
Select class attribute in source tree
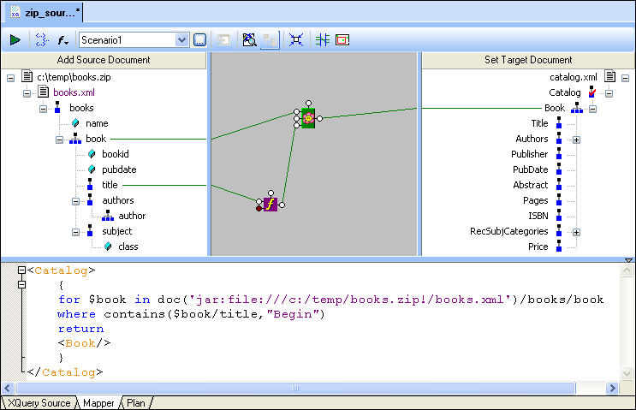coord(128,247)
